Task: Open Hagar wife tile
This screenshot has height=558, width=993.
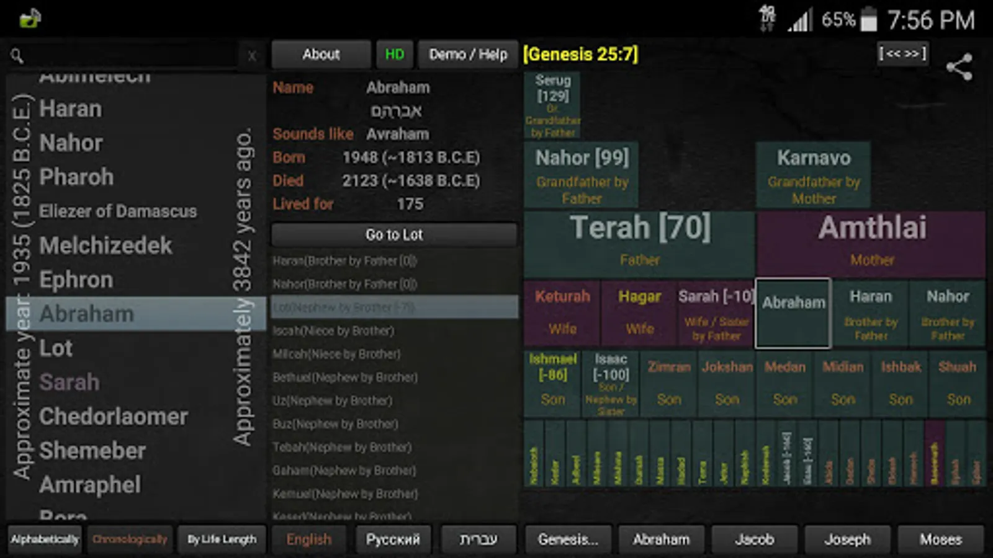Action: pos(639,313)
